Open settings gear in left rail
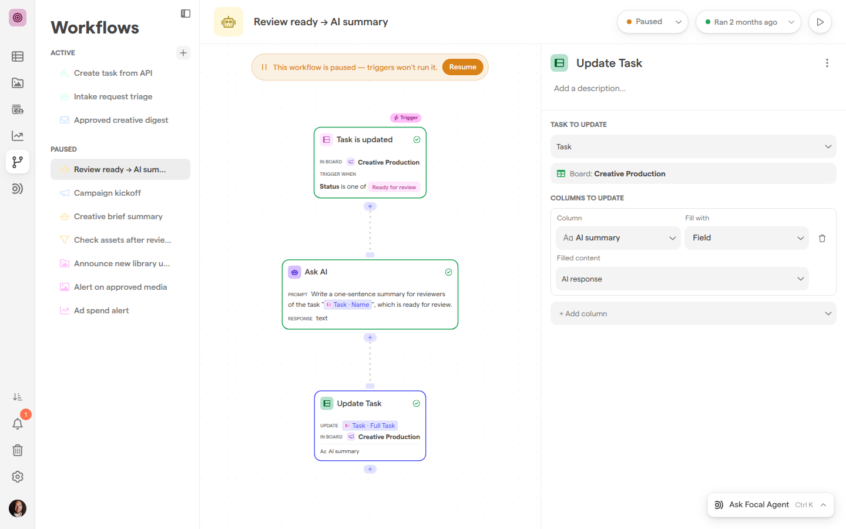This screenshot has width=846, height=529. click(18, 477)
